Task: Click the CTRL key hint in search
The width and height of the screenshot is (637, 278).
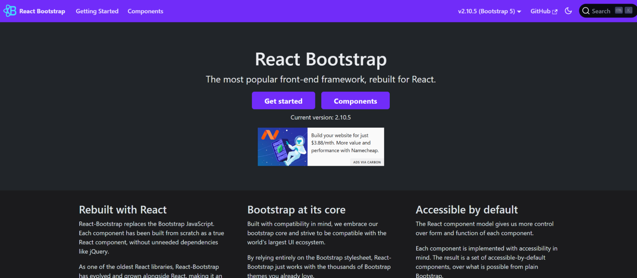Action: pyautogui.click(x=619, y=10)
